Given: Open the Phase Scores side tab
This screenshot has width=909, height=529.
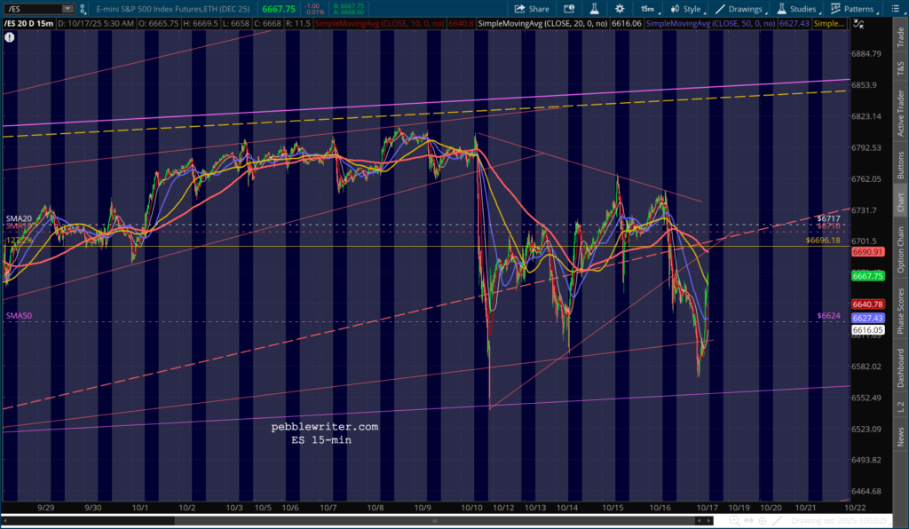Looking at the screenshot, I should pos(900,312).
